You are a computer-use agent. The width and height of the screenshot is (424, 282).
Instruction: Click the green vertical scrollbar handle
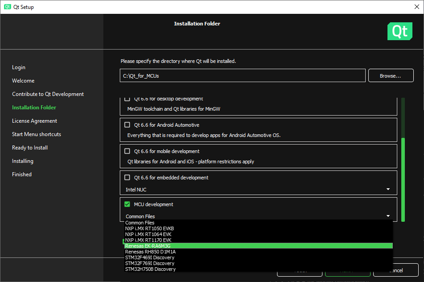pos(403,178)
